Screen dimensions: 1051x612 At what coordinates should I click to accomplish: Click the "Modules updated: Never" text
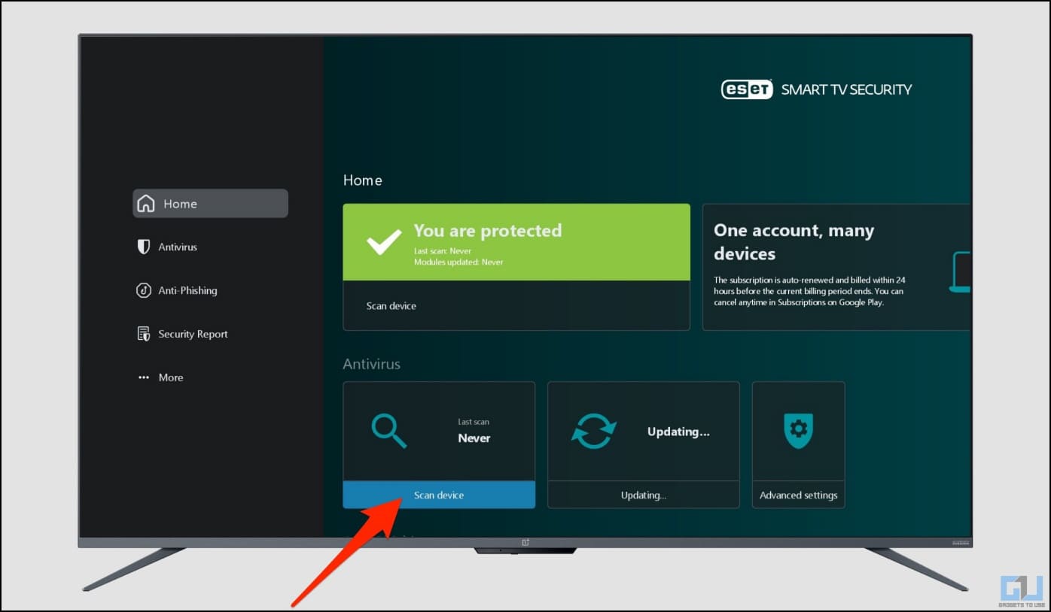458,262
